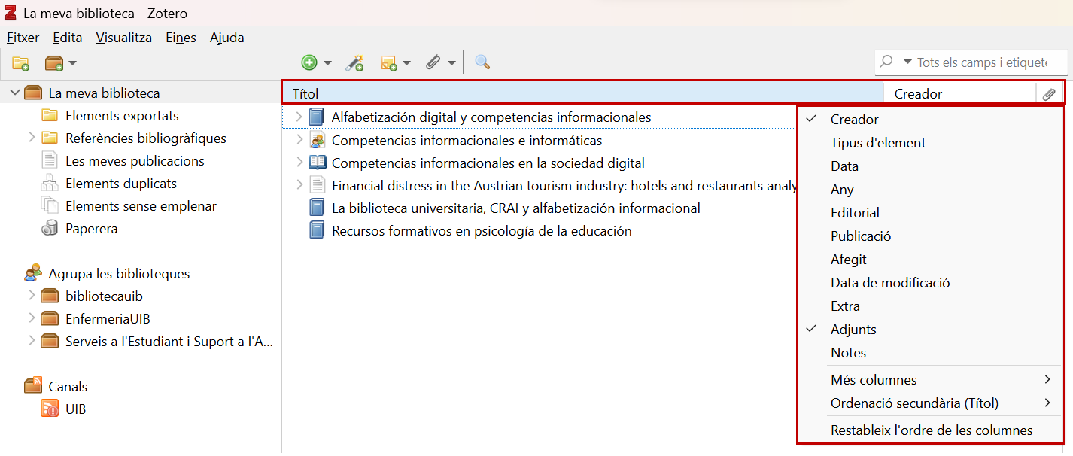The height and width of the screenshot is (456, 1073).
Task: Click the attachment paperclip column header
Action: pyautogui.click(x=1049, y=94)
